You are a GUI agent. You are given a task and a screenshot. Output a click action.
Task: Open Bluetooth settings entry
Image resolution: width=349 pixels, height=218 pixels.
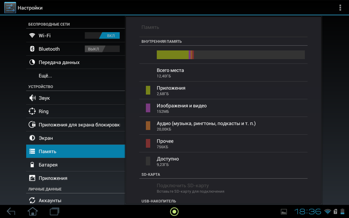tap(75, 49)
